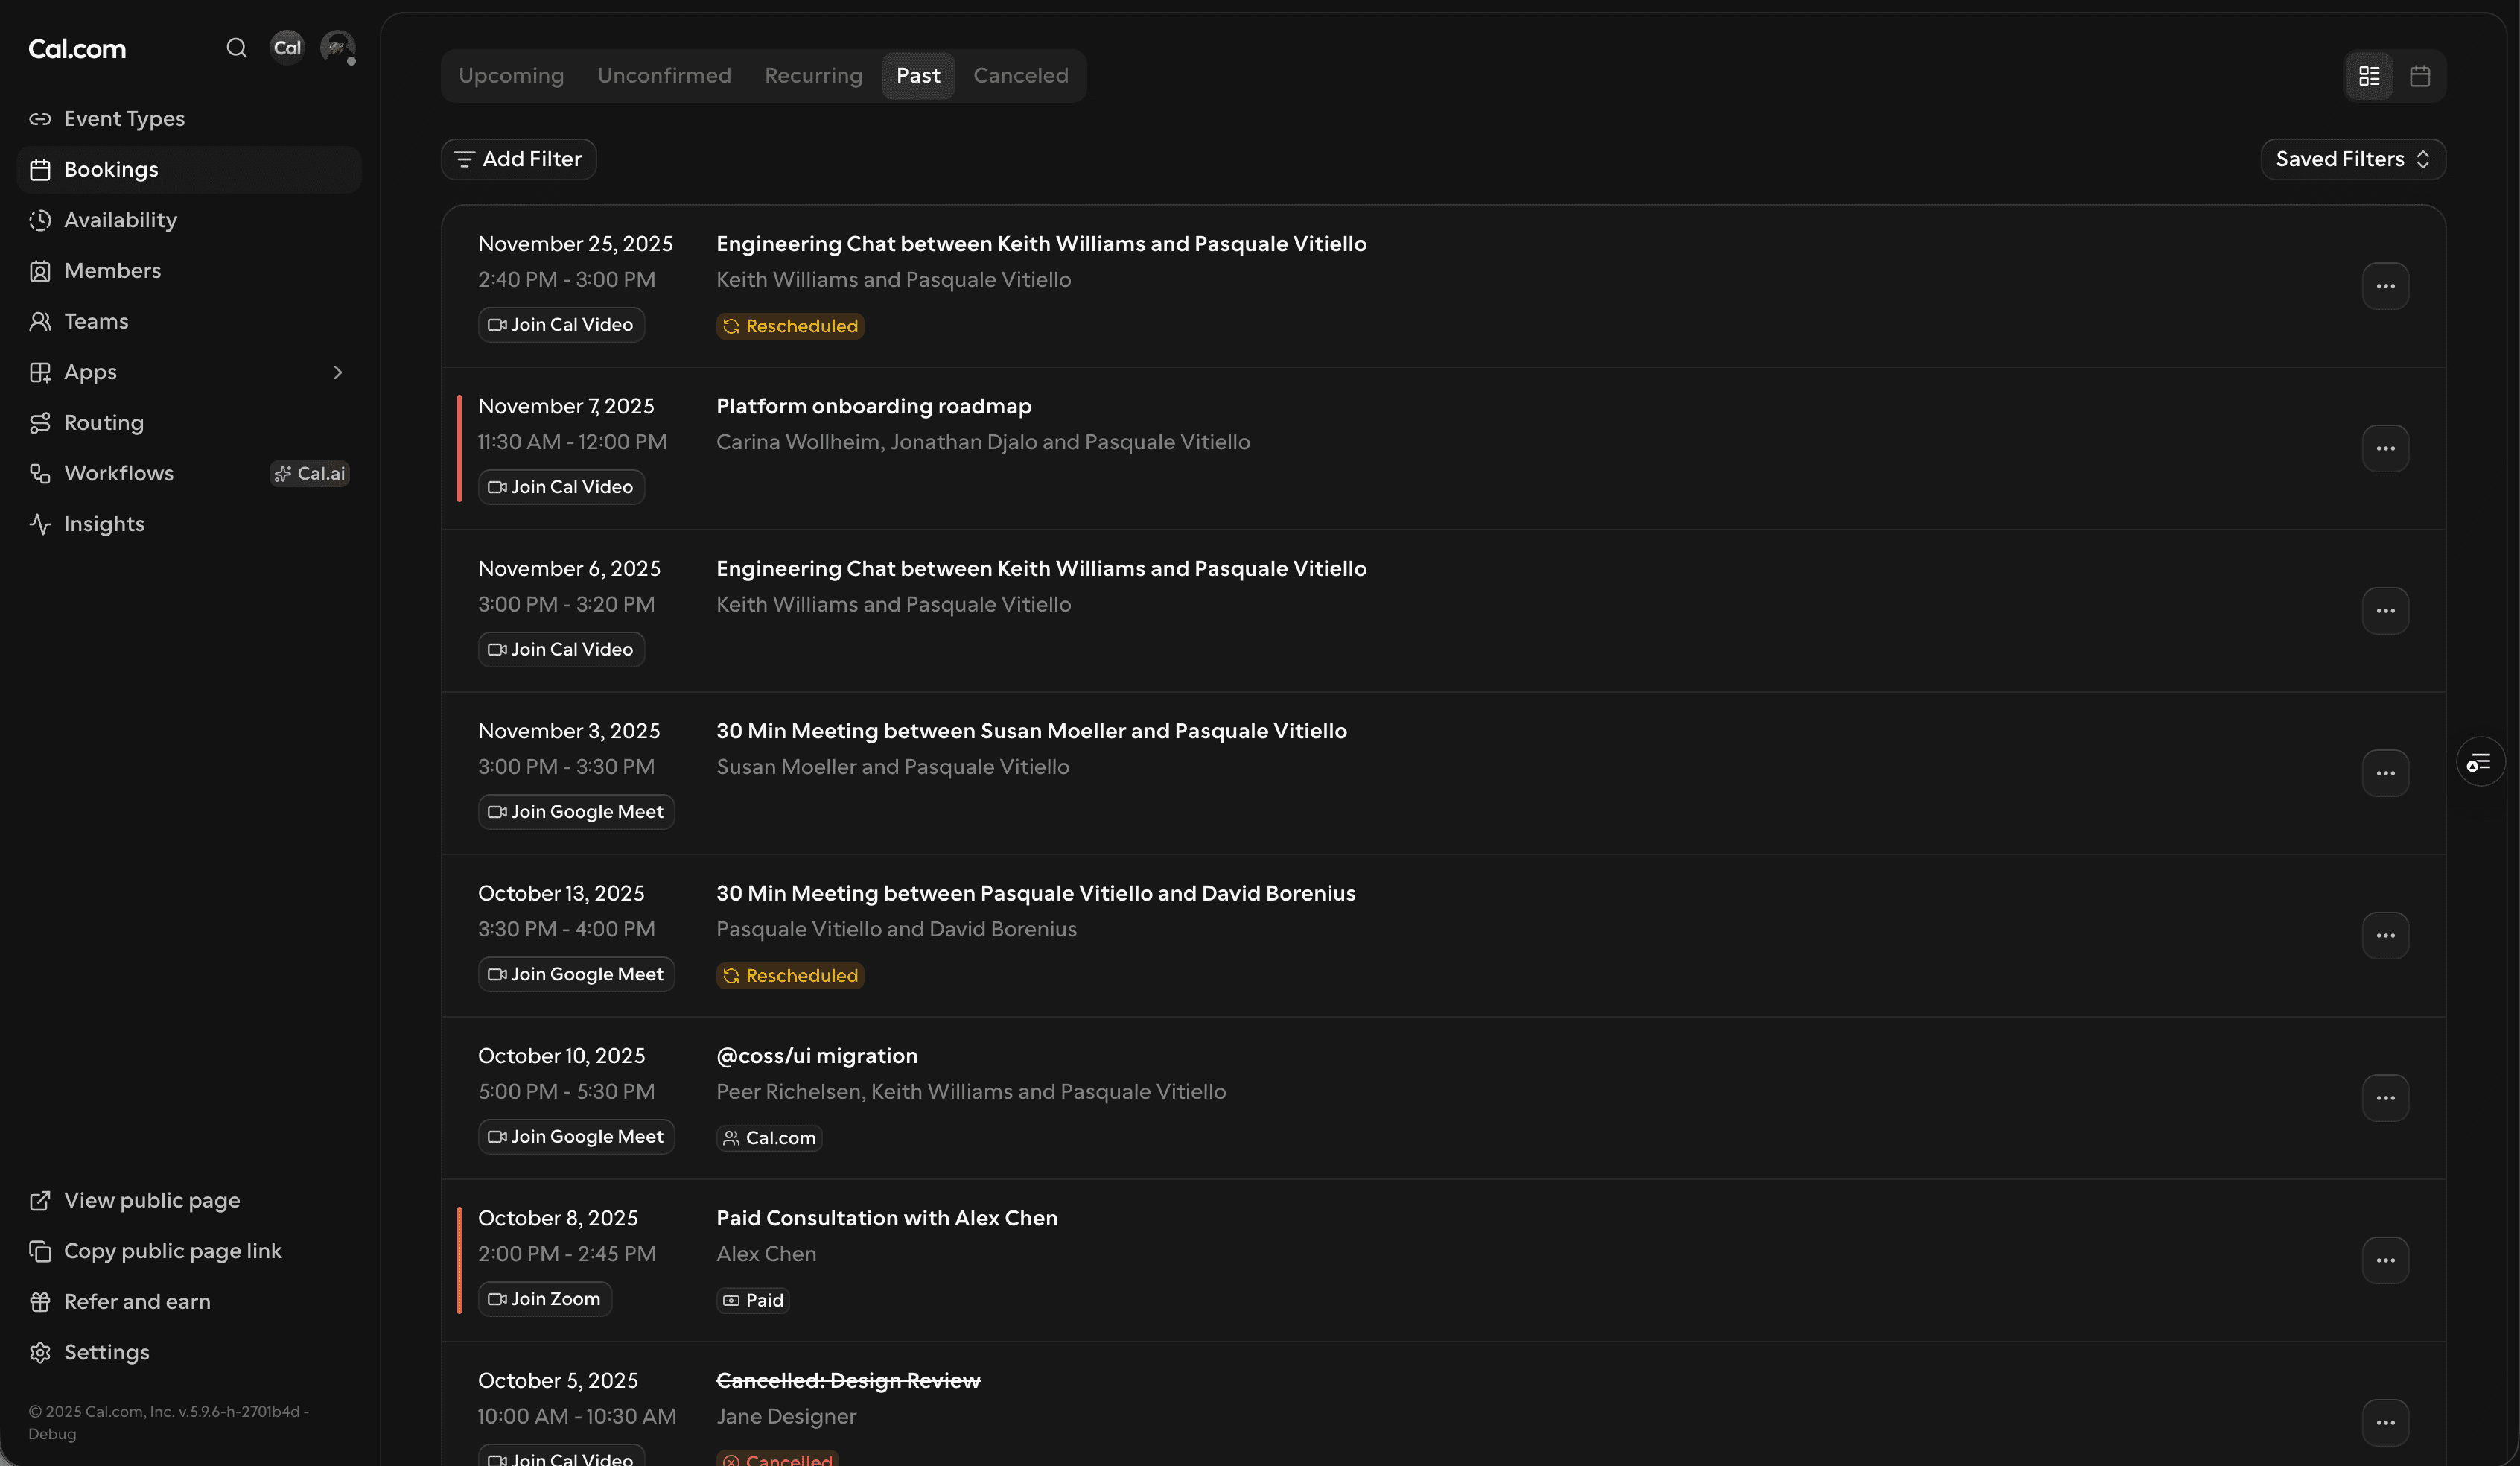Switch to the Canceled tab
This screenshot has height=1466, width=2520.
tap(1020, 76)
